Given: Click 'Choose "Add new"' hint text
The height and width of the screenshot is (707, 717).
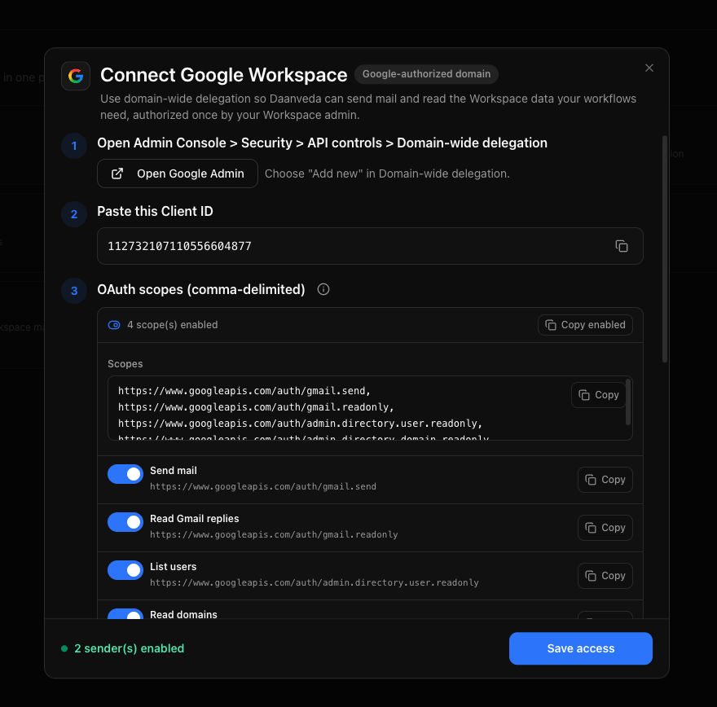Looking at the screenshot, I should point(387,173).
